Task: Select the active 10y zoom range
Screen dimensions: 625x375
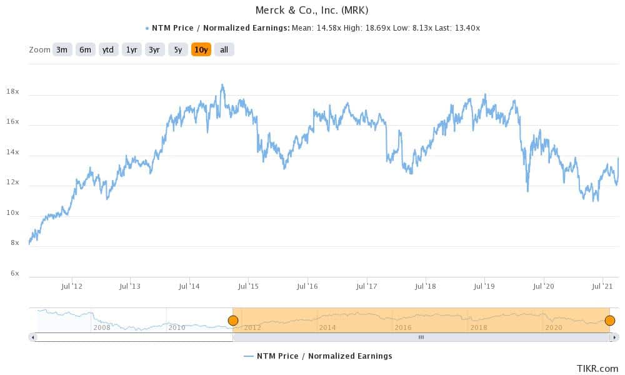Action: (201, 50)
